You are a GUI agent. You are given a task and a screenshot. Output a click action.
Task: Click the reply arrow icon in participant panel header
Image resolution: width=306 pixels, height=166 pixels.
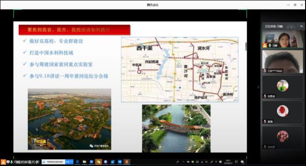coord(301,26)
